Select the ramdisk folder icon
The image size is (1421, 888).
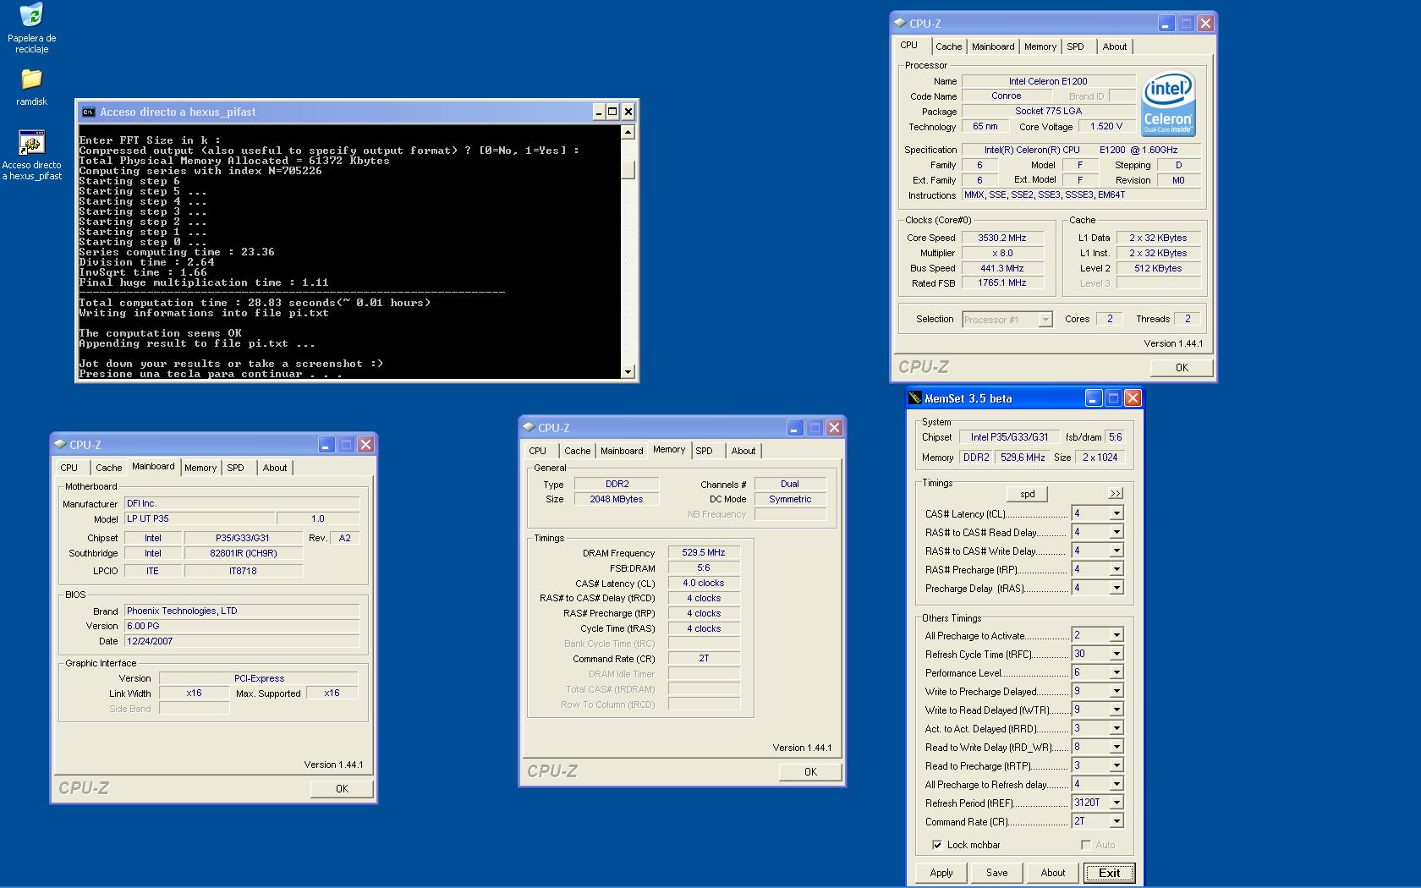point(31,86)
